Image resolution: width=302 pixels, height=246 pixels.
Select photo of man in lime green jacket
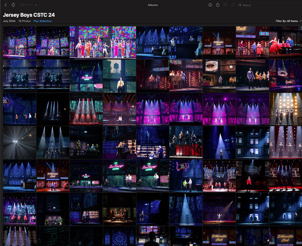click(x=186, y=176)
